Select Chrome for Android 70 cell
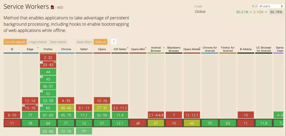 point(210,123)
